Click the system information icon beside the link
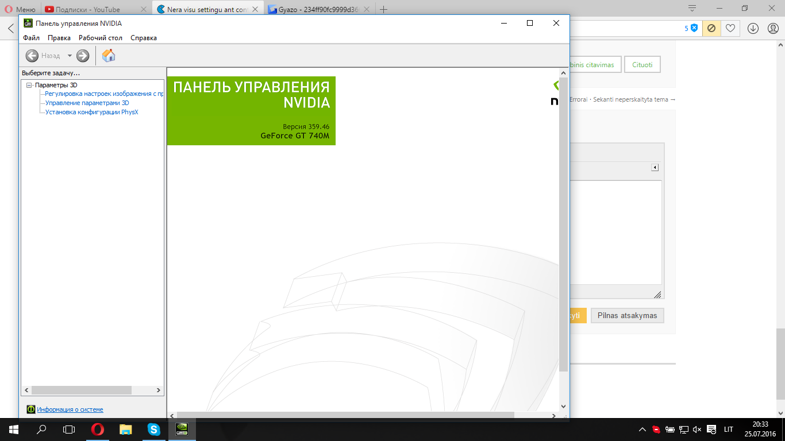Viewport: 785px width, 441px height. tap(31, 409)
